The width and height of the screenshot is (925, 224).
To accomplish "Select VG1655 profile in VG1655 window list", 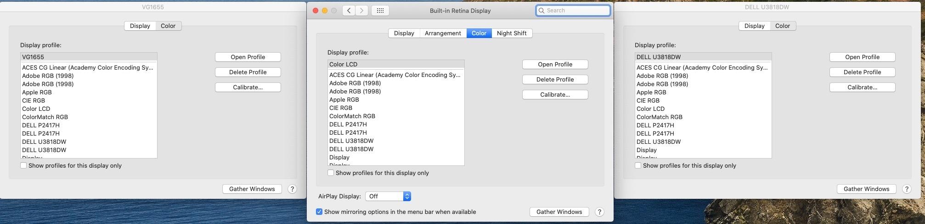I will pyautogui.click(x=89, y=57).
